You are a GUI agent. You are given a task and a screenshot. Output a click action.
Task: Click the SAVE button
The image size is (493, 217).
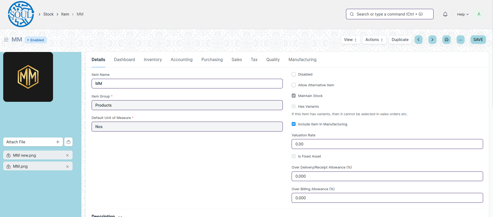(478, 40)
